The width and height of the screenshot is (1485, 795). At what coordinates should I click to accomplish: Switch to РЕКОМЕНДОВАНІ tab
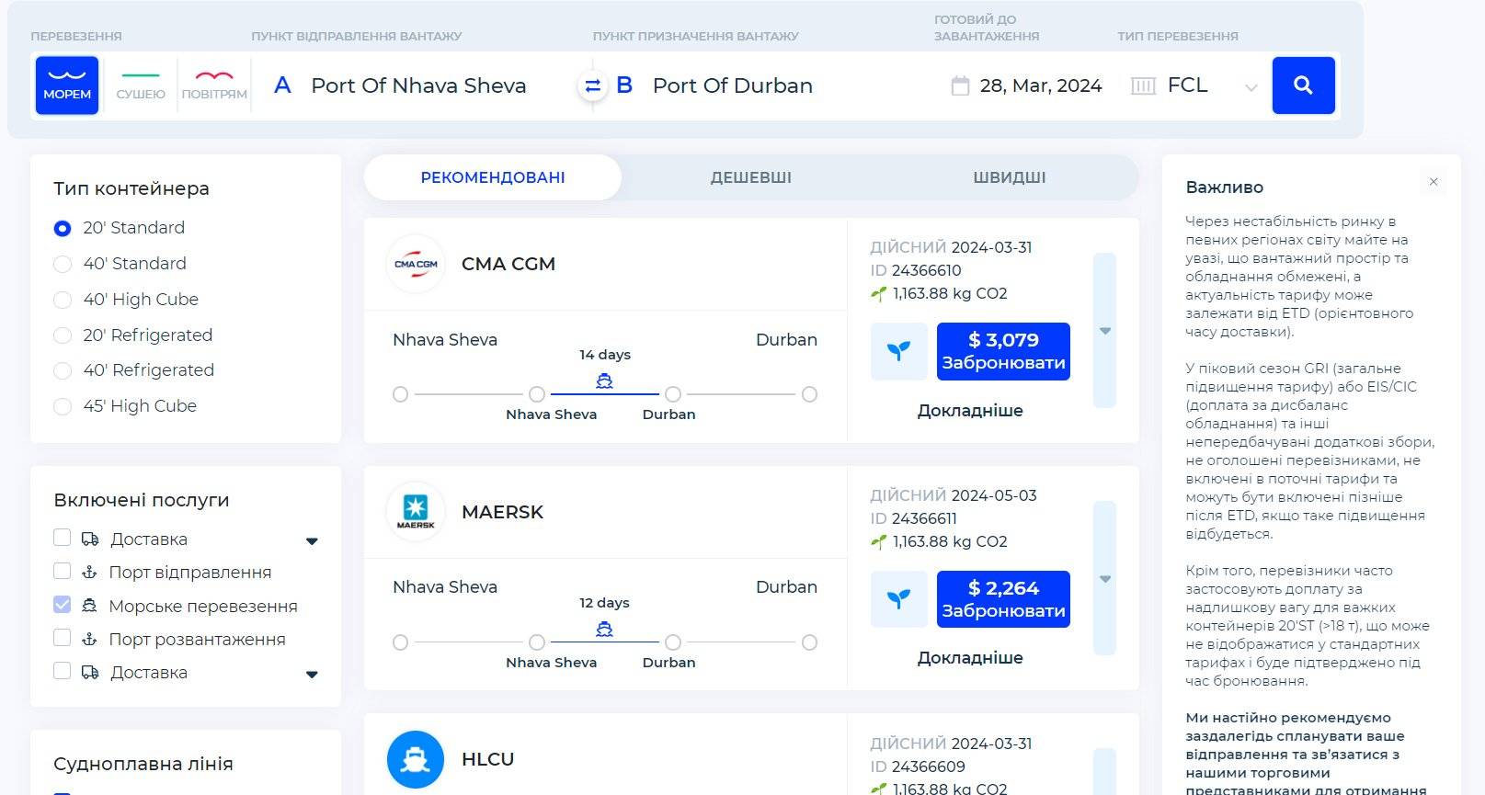[x=493, y=177]
